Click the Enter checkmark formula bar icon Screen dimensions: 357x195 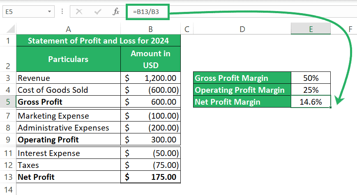98,11
